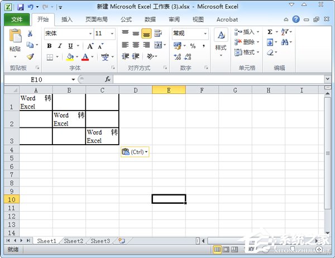
Task: Increase the decimal places
Action: coord(178,56)
